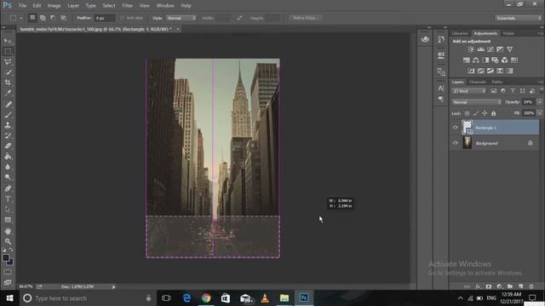Open the tool preset picker arrow
The height and width of the screenshot is (306, 545).
click(20, 18)
